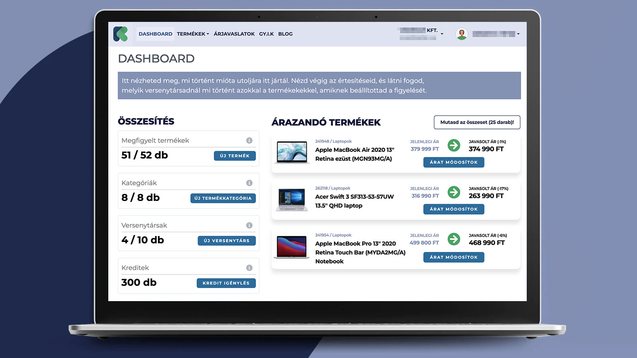Open Apple MacBook Air 2020 title
Viewport: 637px width, 358px height.
pyautogui.click(x=355, y=154)
